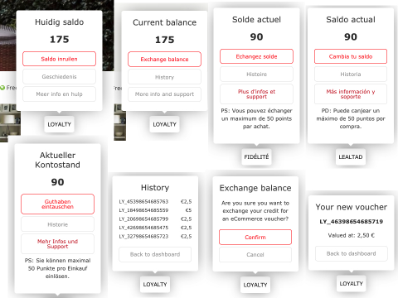This screenshot has height=298, width=398.
Task: Click 'More info and support' button
Action: coord(164,94)
